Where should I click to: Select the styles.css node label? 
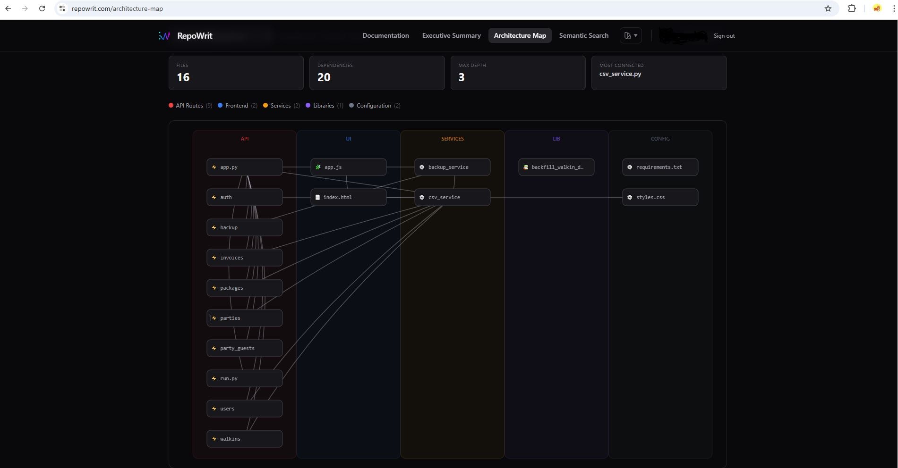[x=650, y=197]
